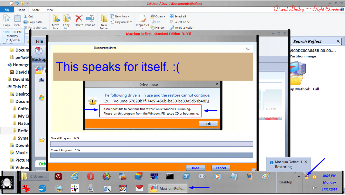
Task: Switch to the Share ribbon tab
Action: (36, 10)
